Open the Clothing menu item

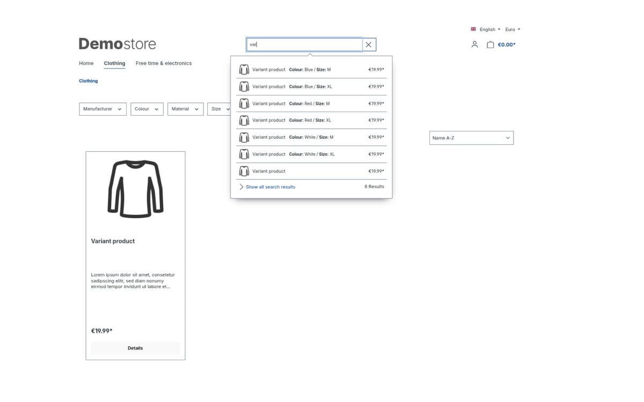[114, 63]
